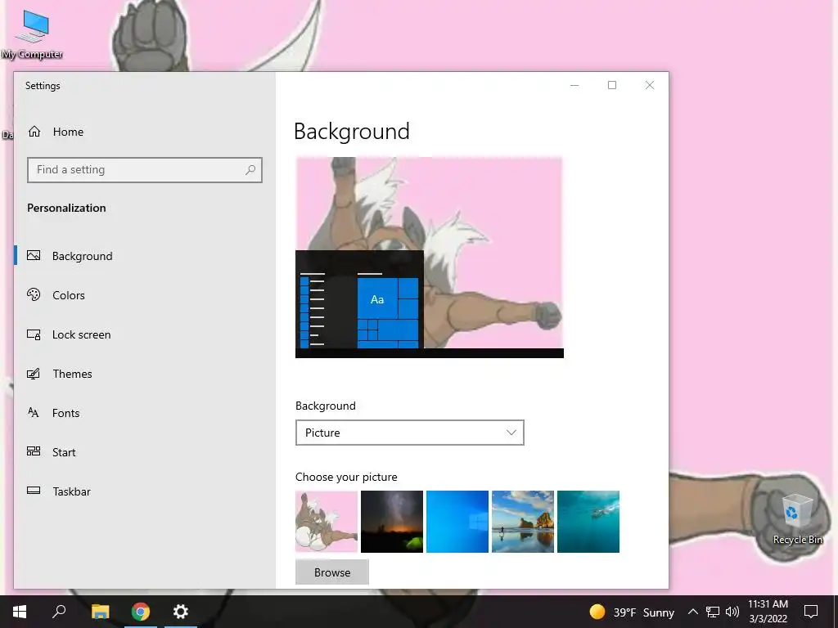Choose the underwater swimmer picture thumbnail
The width and height of the screenshot is (838, 628).
point(588,521)
